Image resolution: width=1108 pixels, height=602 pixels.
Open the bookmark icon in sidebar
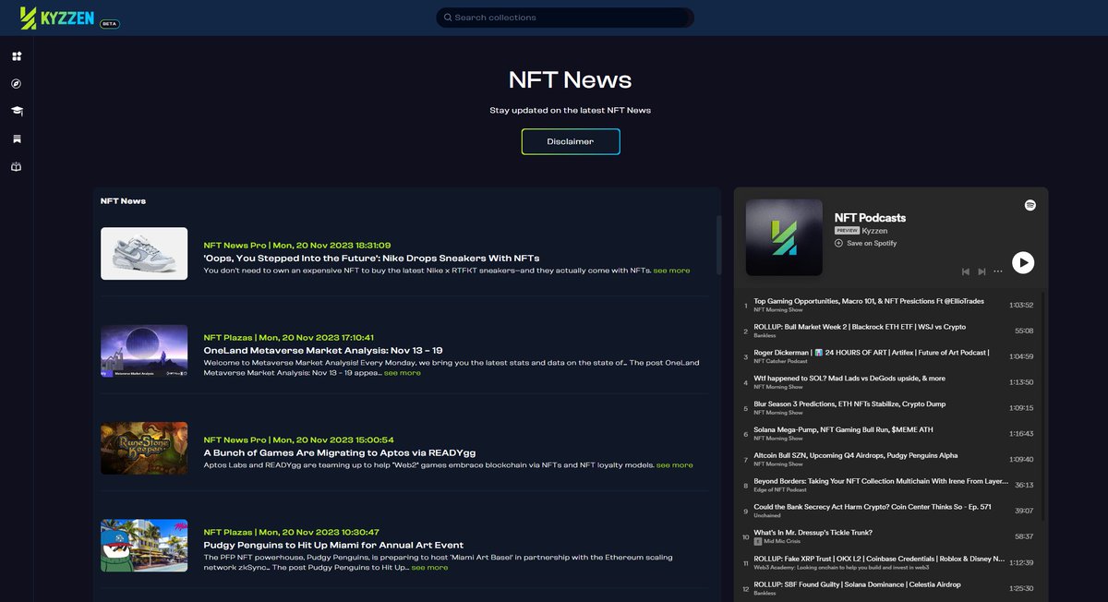[x=17, y=139]
